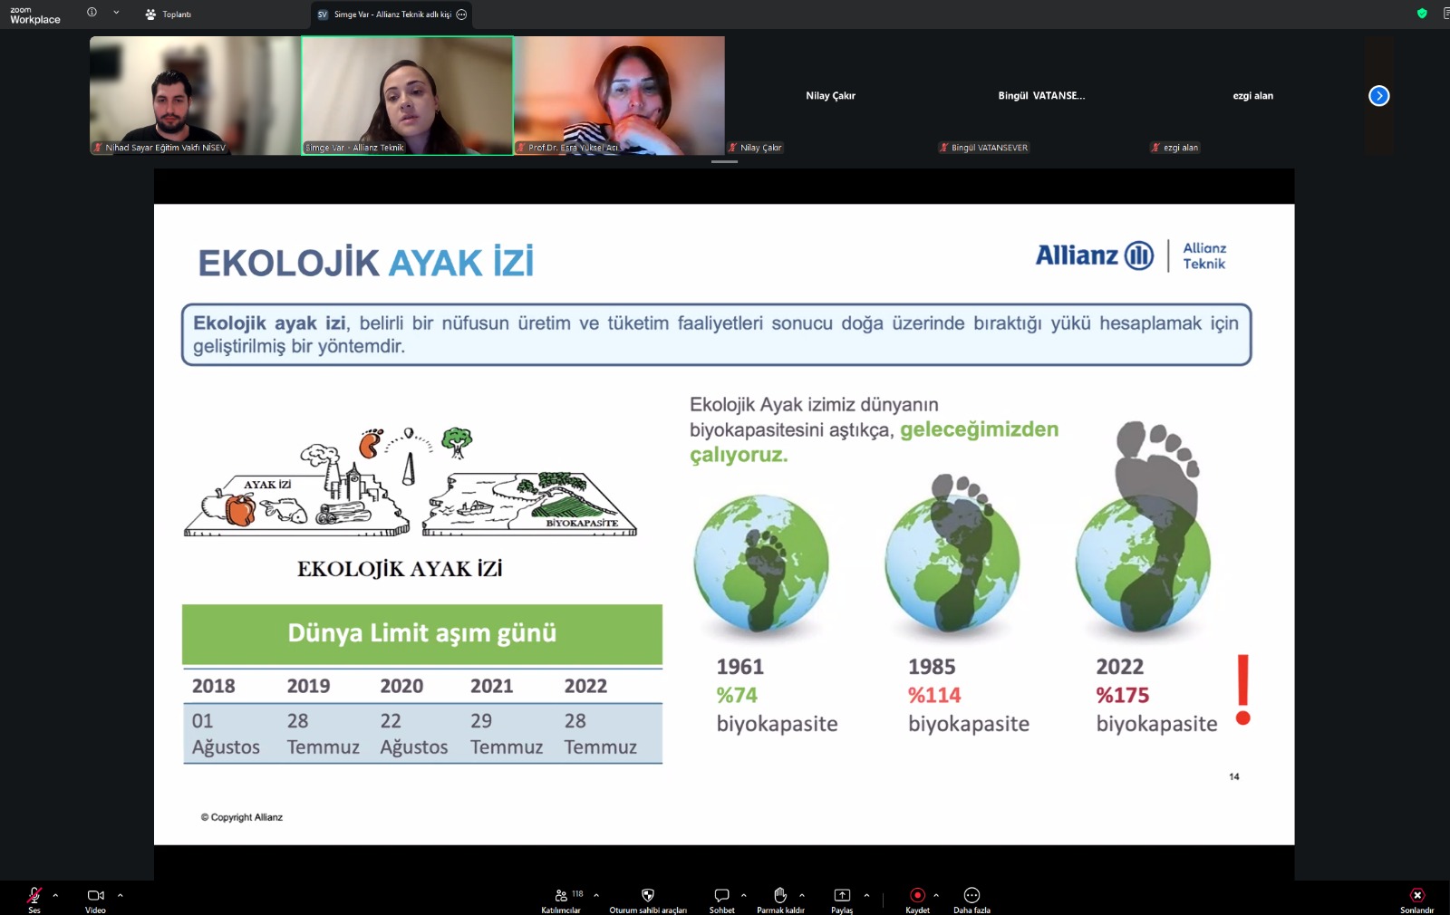Click the slide number 14
This screenshot has width=1450, height=915.
(x=1234, y=776)
